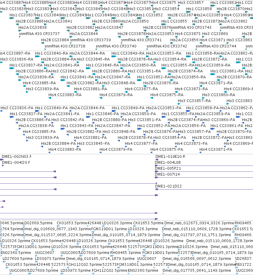Screen dimensions: 253x275
Task: Select protein His1:CG33849-PA
Action: (x=128, y=108)
